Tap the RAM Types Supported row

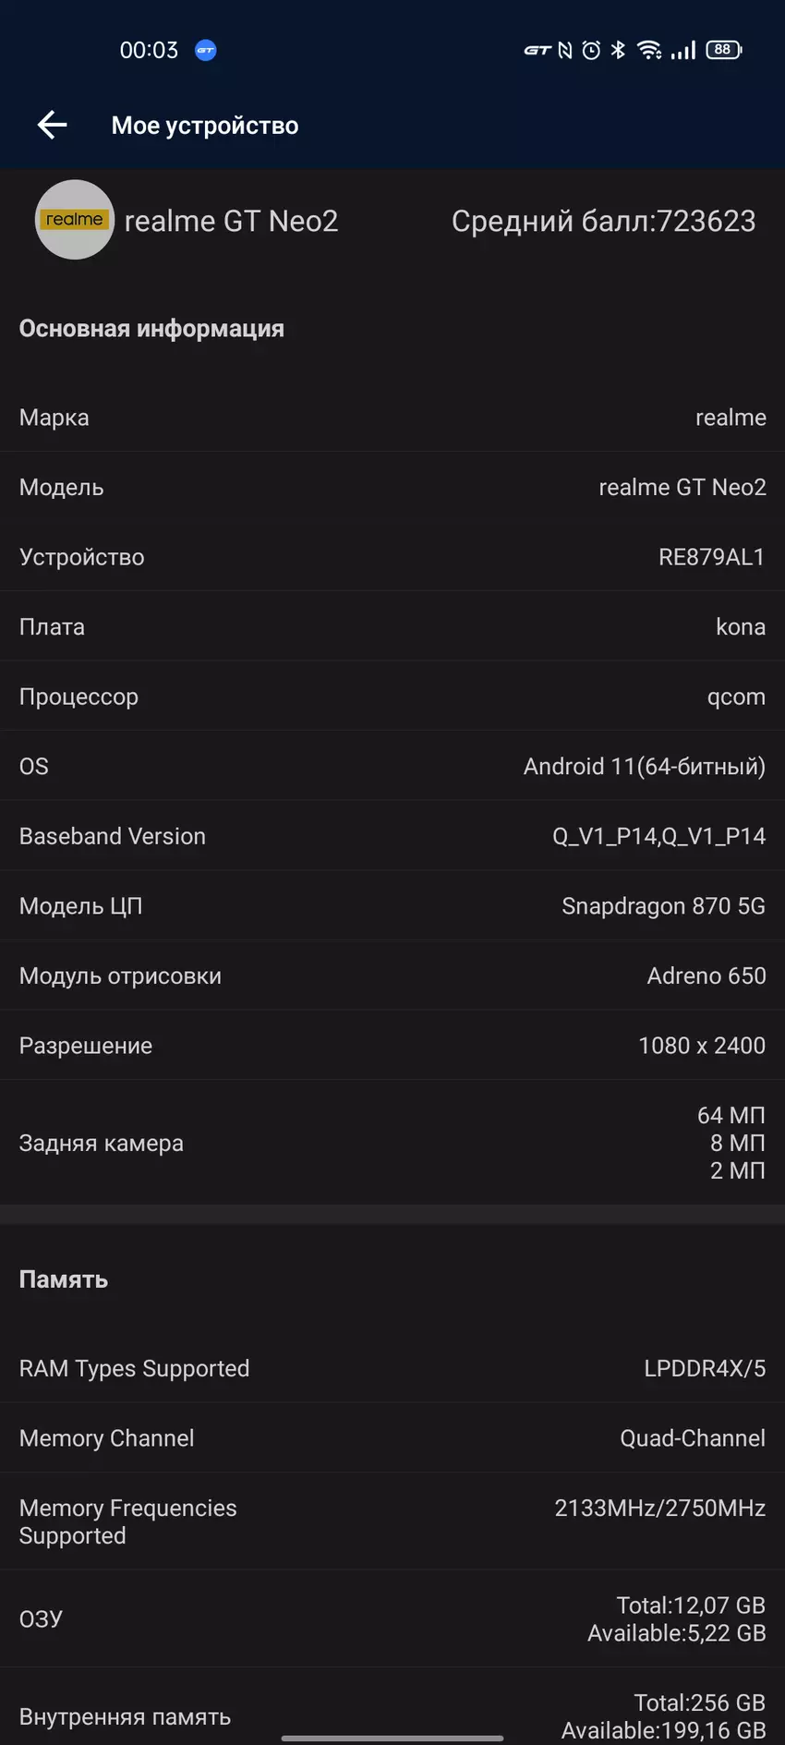(392, 1368)
